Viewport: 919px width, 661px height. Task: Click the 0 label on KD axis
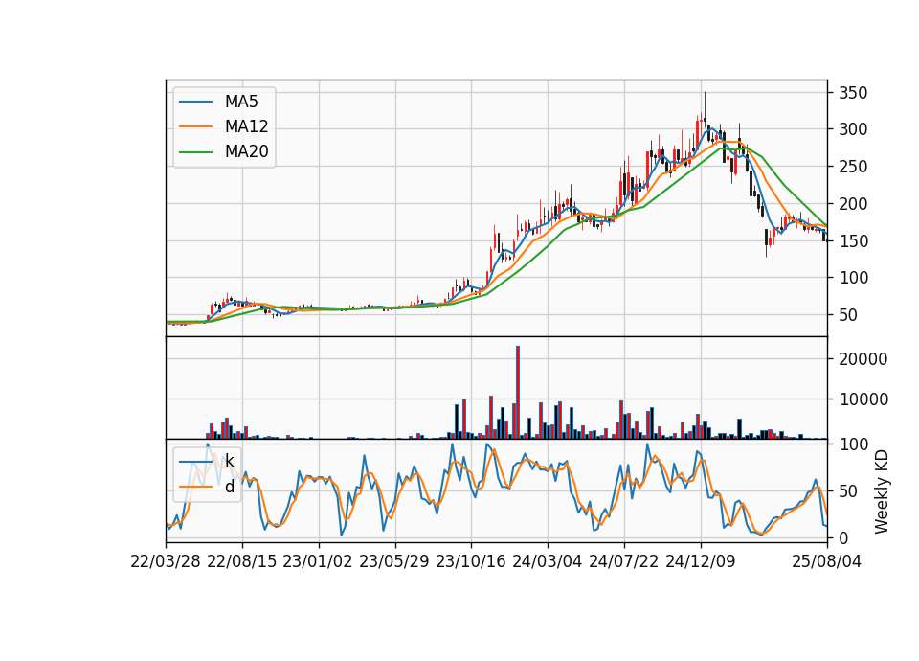pyautogui.click(x=843, y=537)
